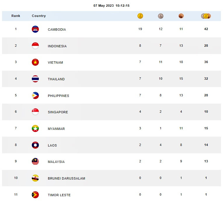This screenshot has width=223, height=207.
Task: Open the CAMBODIA country link
Action: point(57,29)
